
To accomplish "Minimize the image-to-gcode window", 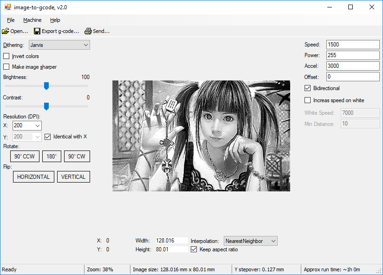I will 330,7.
